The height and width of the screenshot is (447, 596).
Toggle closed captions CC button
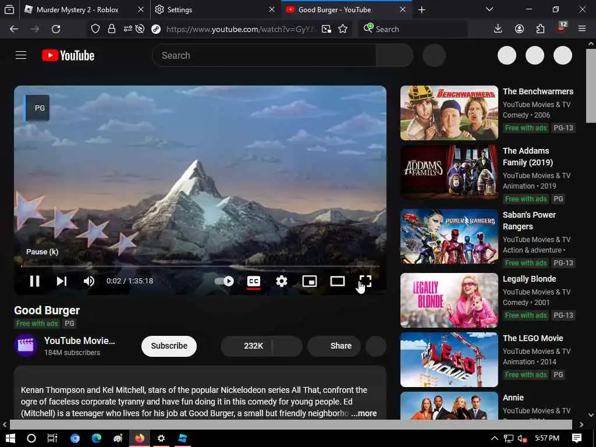pos(254,281)
